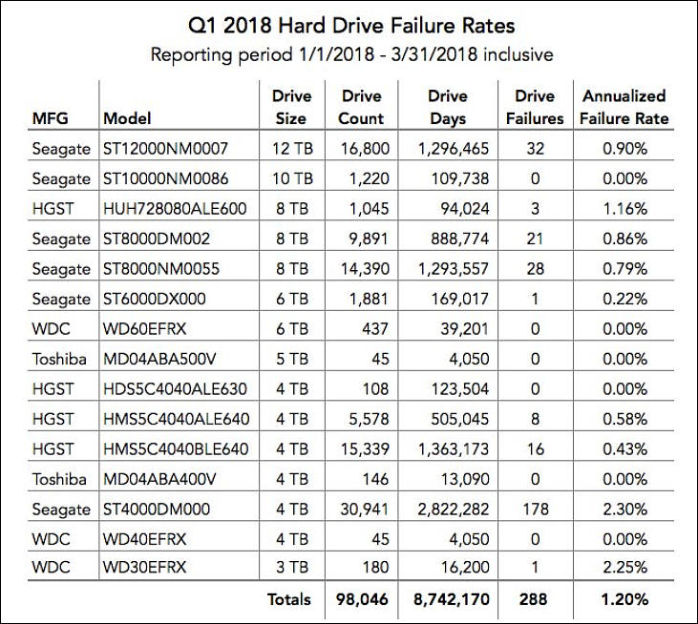Select the MFG column header

(x=51, y=118)
